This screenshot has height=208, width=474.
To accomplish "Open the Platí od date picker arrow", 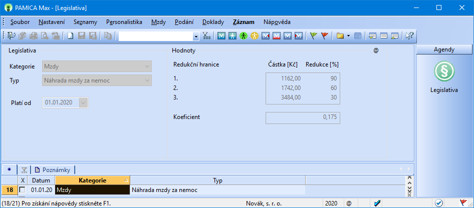I will click(x=84, y=103).
